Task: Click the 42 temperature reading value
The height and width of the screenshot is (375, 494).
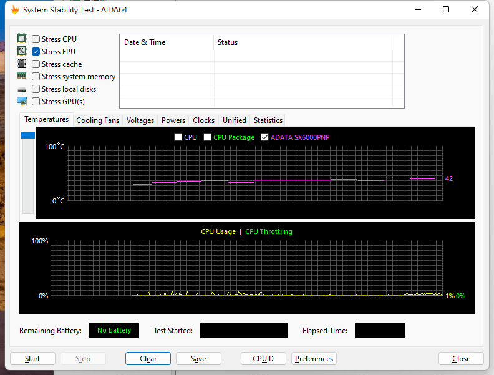Action: point(449,178)
